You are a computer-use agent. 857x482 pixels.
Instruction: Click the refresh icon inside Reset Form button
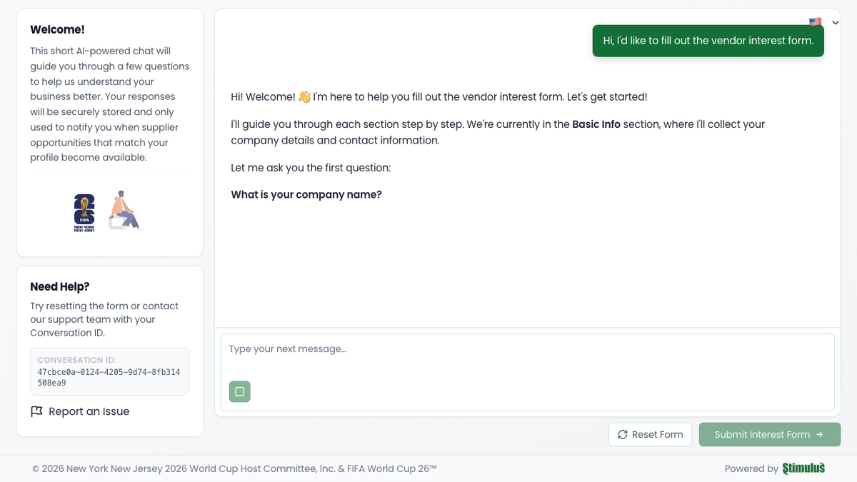coord(622,434)
